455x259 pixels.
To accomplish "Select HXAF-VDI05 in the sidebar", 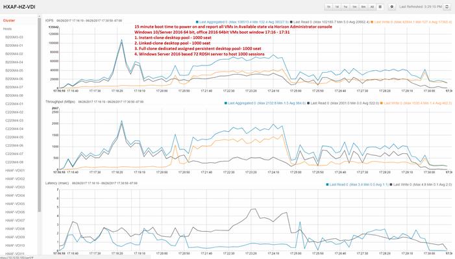I will pyautogui.click(x=15, y=204).
